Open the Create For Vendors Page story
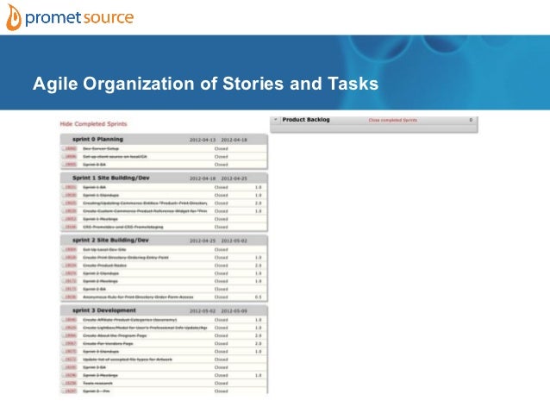The image size is (550, 413). click(108, 343)
